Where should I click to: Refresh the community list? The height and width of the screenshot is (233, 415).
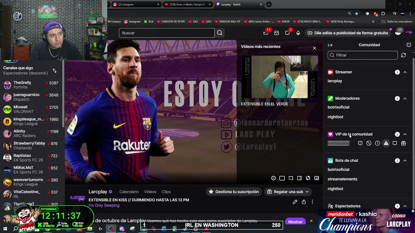[x=403, y=55]
